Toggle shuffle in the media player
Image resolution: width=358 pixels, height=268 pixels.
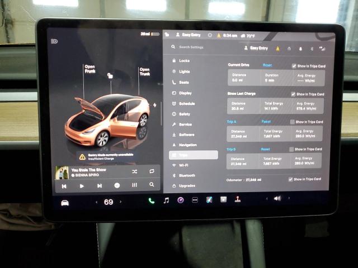[134, 171]
